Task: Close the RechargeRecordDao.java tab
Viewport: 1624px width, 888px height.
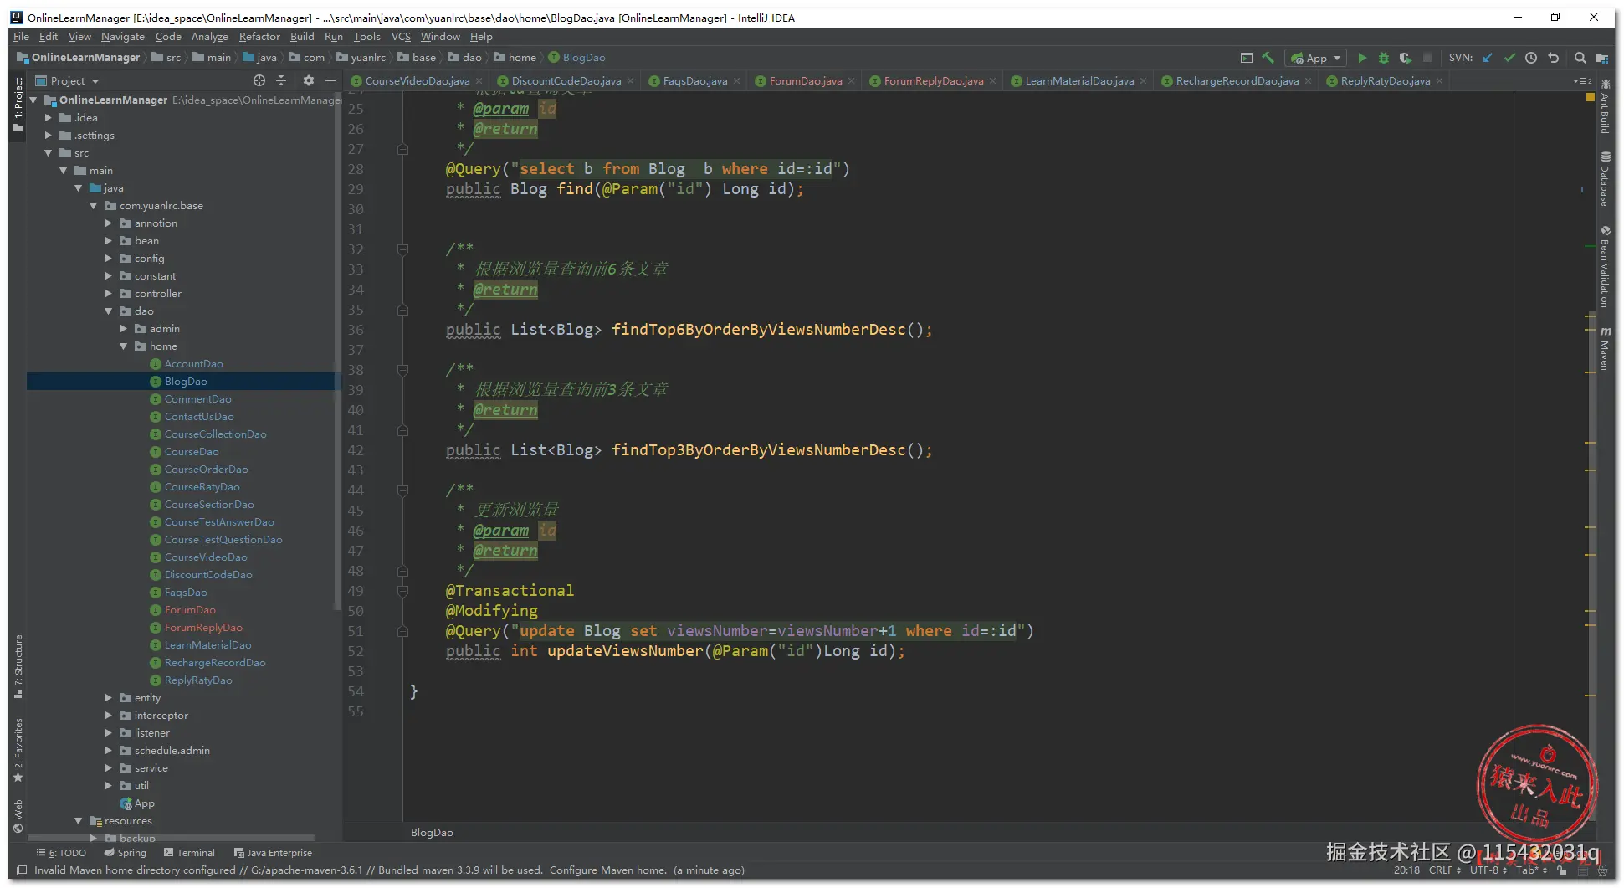Action: coord(1308,81)
